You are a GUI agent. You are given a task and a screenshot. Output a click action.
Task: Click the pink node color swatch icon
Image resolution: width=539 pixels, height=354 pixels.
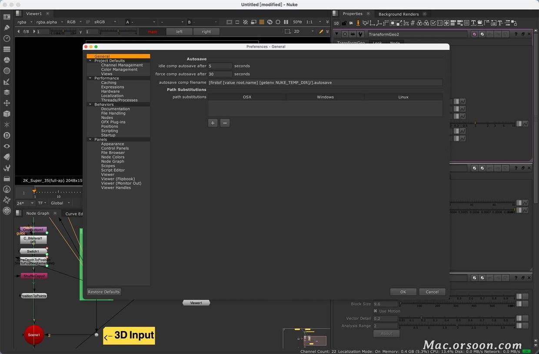[x=474, y=34]
